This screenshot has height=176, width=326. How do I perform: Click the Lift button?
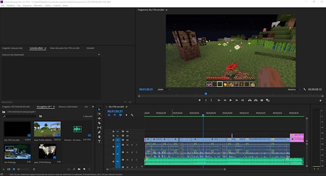250,100
